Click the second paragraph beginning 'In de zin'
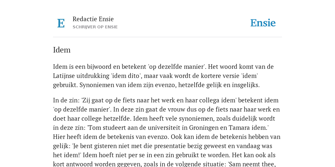The width and height of the screenshot is (335, 167). coord(167,132)
